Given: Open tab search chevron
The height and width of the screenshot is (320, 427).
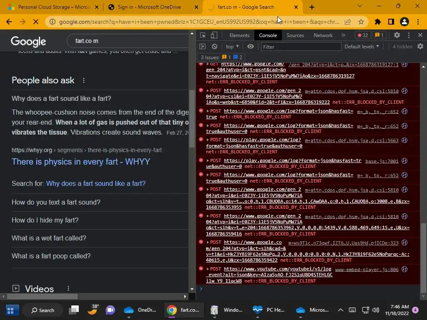Looking at the screenshot, I should (360, 6).
